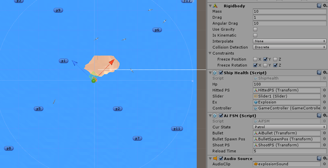328x168 pixels.
Task: Uncheck Freeze Position Y checkbox
Action: [265, 59]
